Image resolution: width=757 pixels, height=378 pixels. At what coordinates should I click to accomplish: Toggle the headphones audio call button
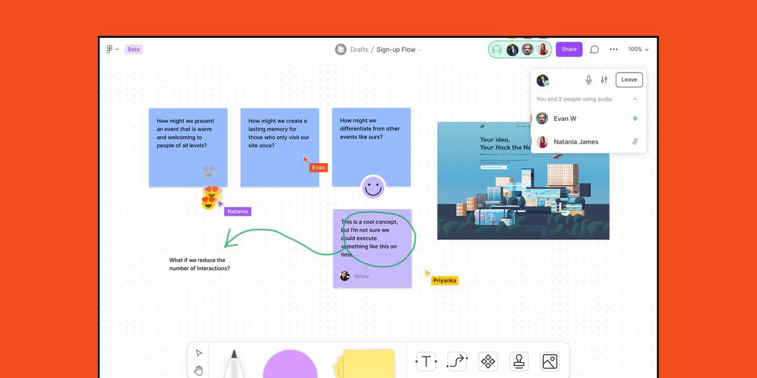point(496,50)
